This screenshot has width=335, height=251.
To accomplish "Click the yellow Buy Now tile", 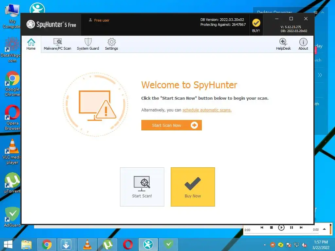I will [193, 187].
